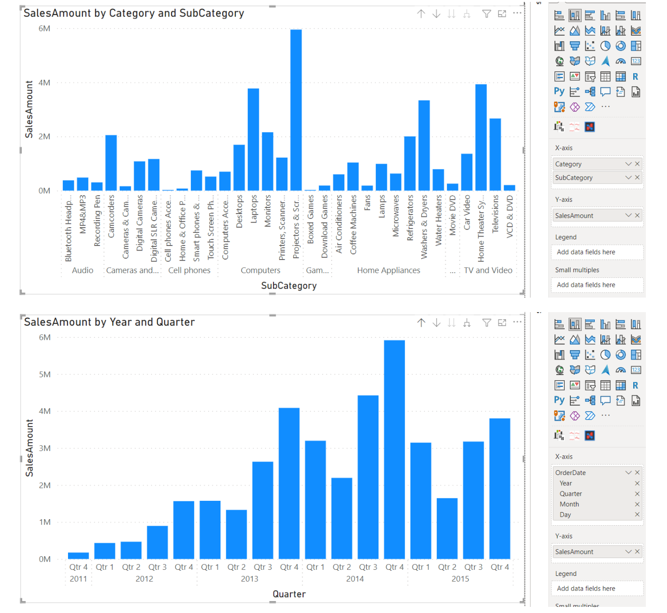The image size is (667, 613).
Task: Expand the SubCategory field dropdown chevron
Action: pos(628,177)
